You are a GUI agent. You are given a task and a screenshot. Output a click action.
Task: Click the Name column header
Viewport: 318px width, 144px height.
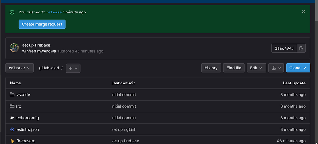coord(16,83)
